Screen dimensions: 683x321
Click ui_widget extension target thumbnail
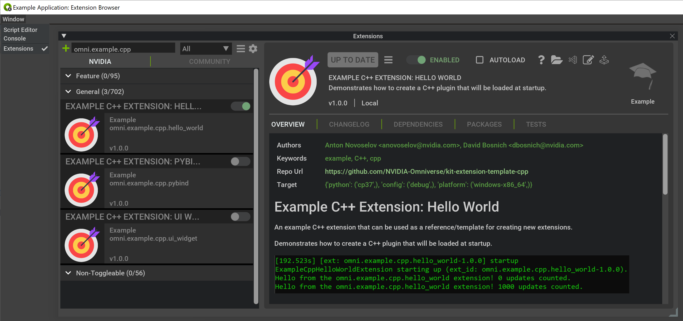click(82, 244)
